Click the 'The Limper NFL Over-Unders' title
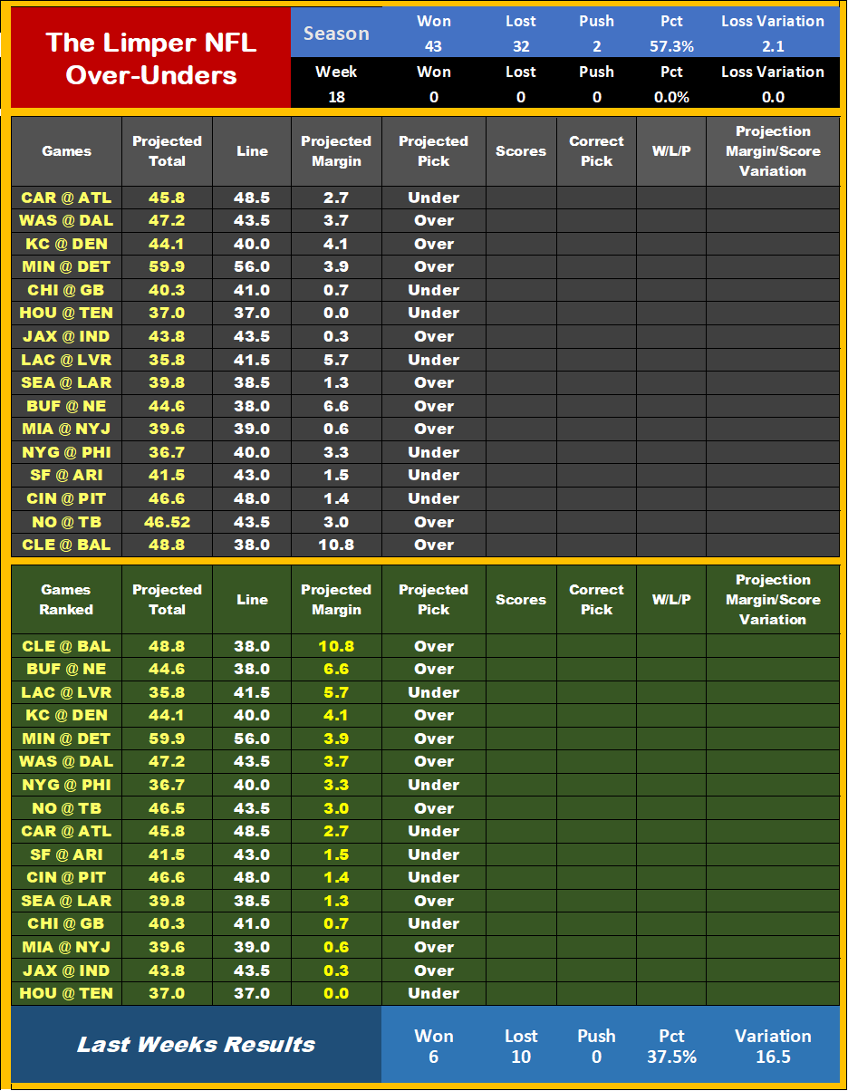 [150, 57]
